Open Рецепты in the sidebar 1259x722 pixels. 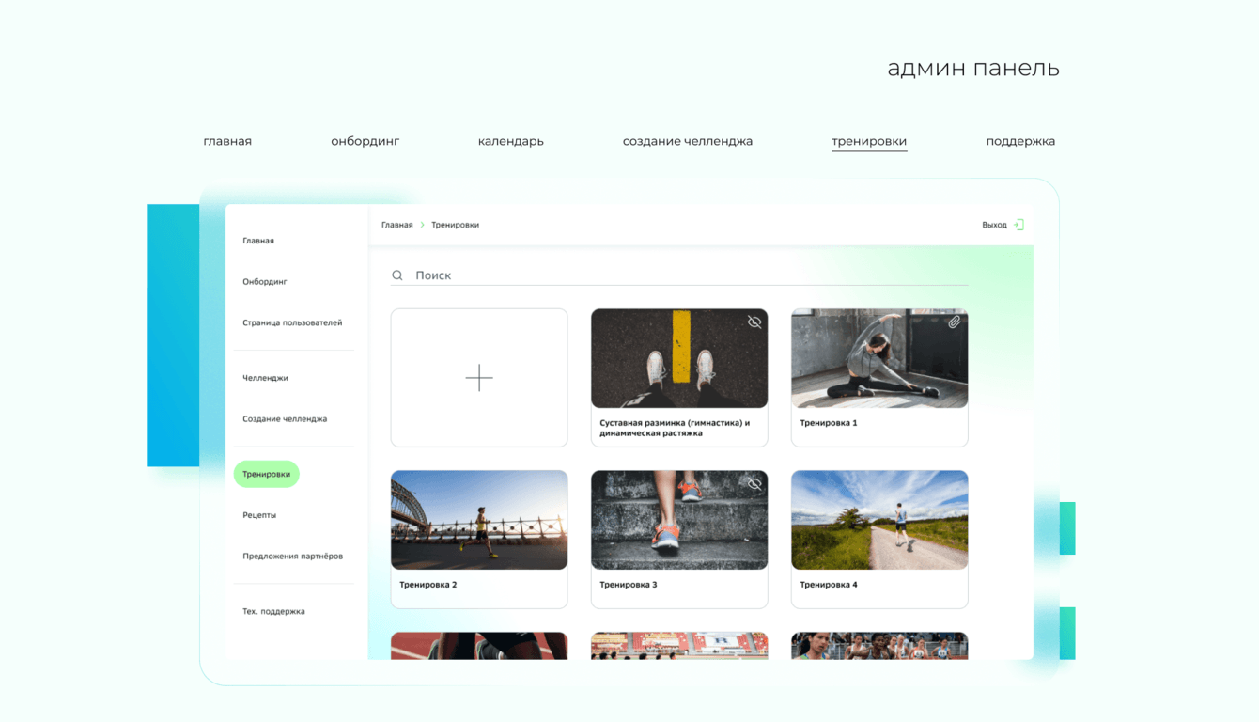[x=259, y=515]
